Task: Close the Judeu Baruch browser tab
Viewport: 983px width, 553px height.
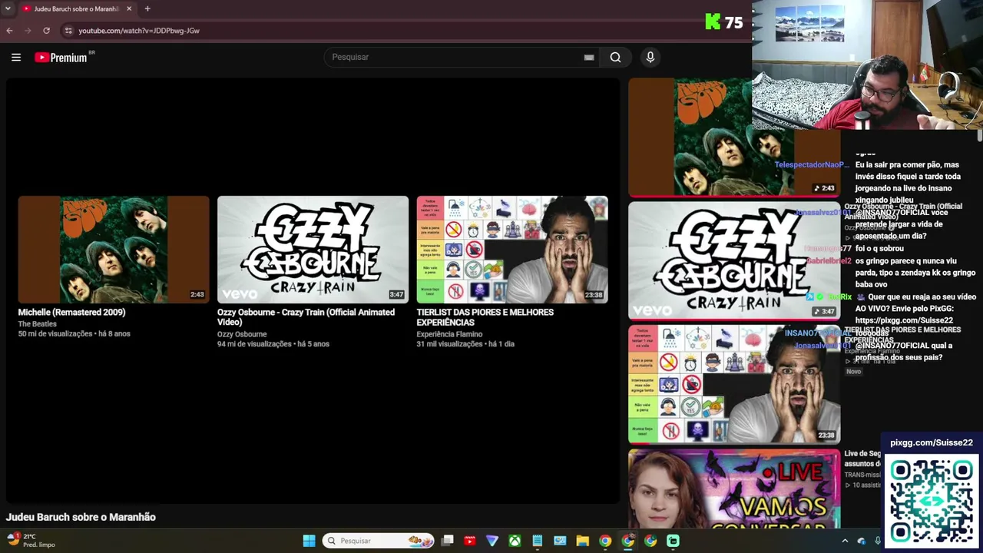Action: coord(129,8)
